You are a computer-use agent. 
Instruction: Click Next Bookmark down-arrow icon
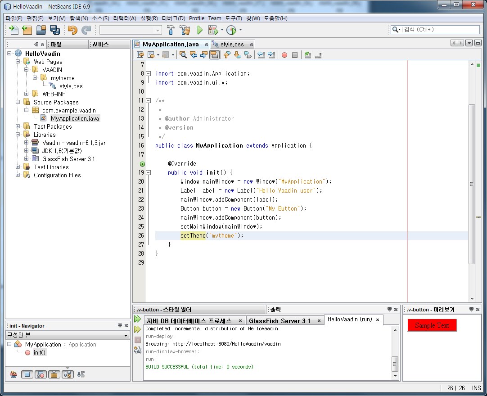click(237, 55)
